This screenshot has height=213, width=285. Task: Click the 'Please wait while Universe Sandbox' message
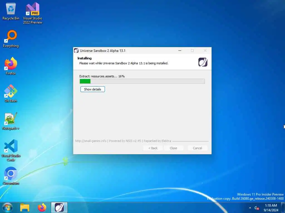[x=124, y=63]
